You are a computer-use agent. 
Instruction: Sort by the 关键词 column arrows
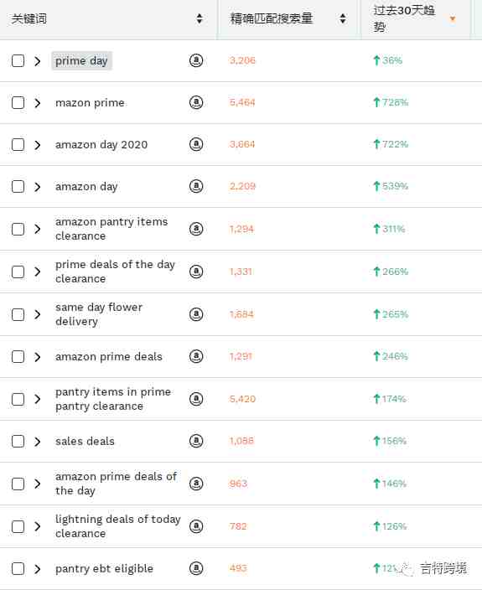click(x=200, y=18)
